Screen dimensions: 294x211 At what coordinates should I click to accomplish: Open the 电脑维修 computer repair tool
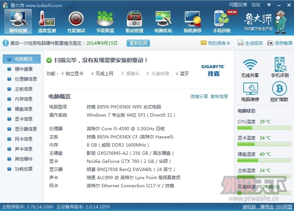point(250,92)
